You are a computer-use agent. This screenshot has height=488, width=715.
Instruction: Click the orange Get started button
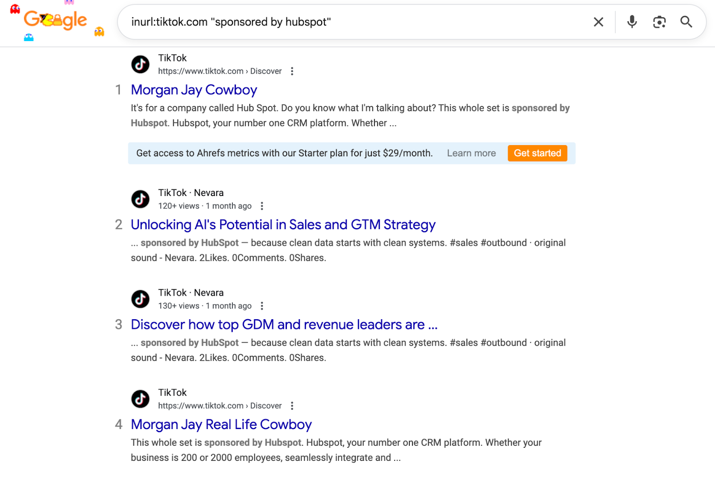point(538,153)
